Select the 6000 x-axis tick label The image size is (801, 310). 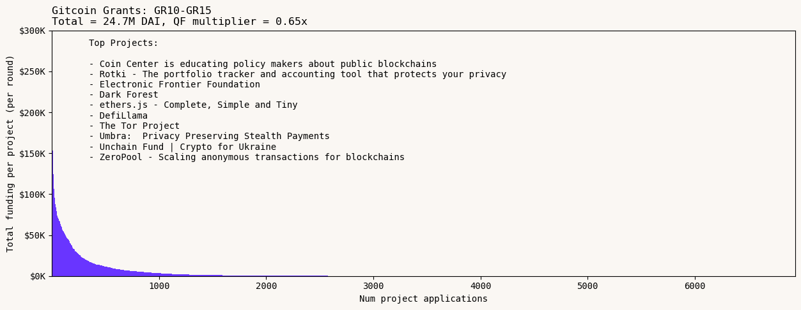pos(695,286)
